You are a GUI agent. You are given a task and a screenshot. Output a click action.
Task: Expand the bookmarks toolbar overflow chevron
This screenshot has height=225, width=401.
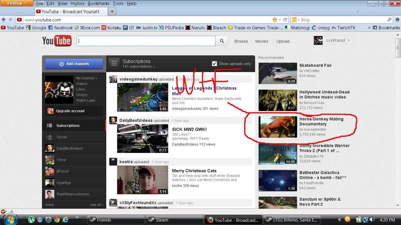[x=369, y=28]
